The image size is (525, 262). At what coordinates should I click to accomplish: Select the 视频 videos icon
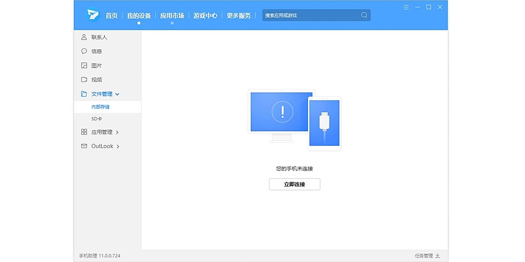coord(84,79)
